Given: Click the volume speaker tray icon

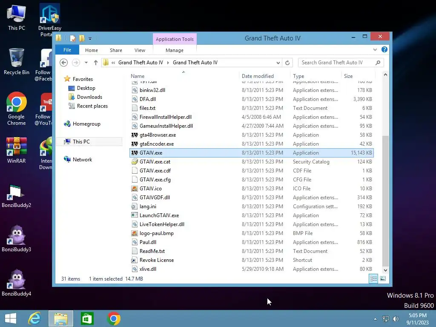Looking at the screenshot, I should tap(396, 318).
